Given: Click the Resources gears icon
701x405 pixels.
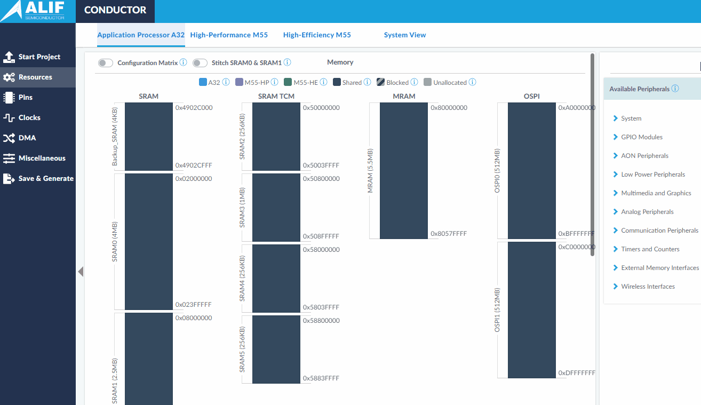Looking at the screenshot, I should click(9, 77).
